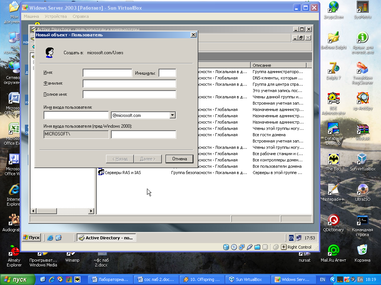Open Командная строка shortcut
Screen dimensions: 381x285
click(x=362, y=225)
